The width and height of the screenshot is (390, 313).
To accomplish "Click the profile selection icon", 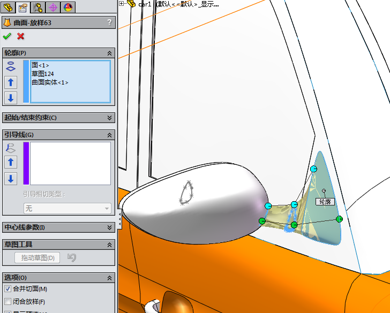I will [11, 66].
